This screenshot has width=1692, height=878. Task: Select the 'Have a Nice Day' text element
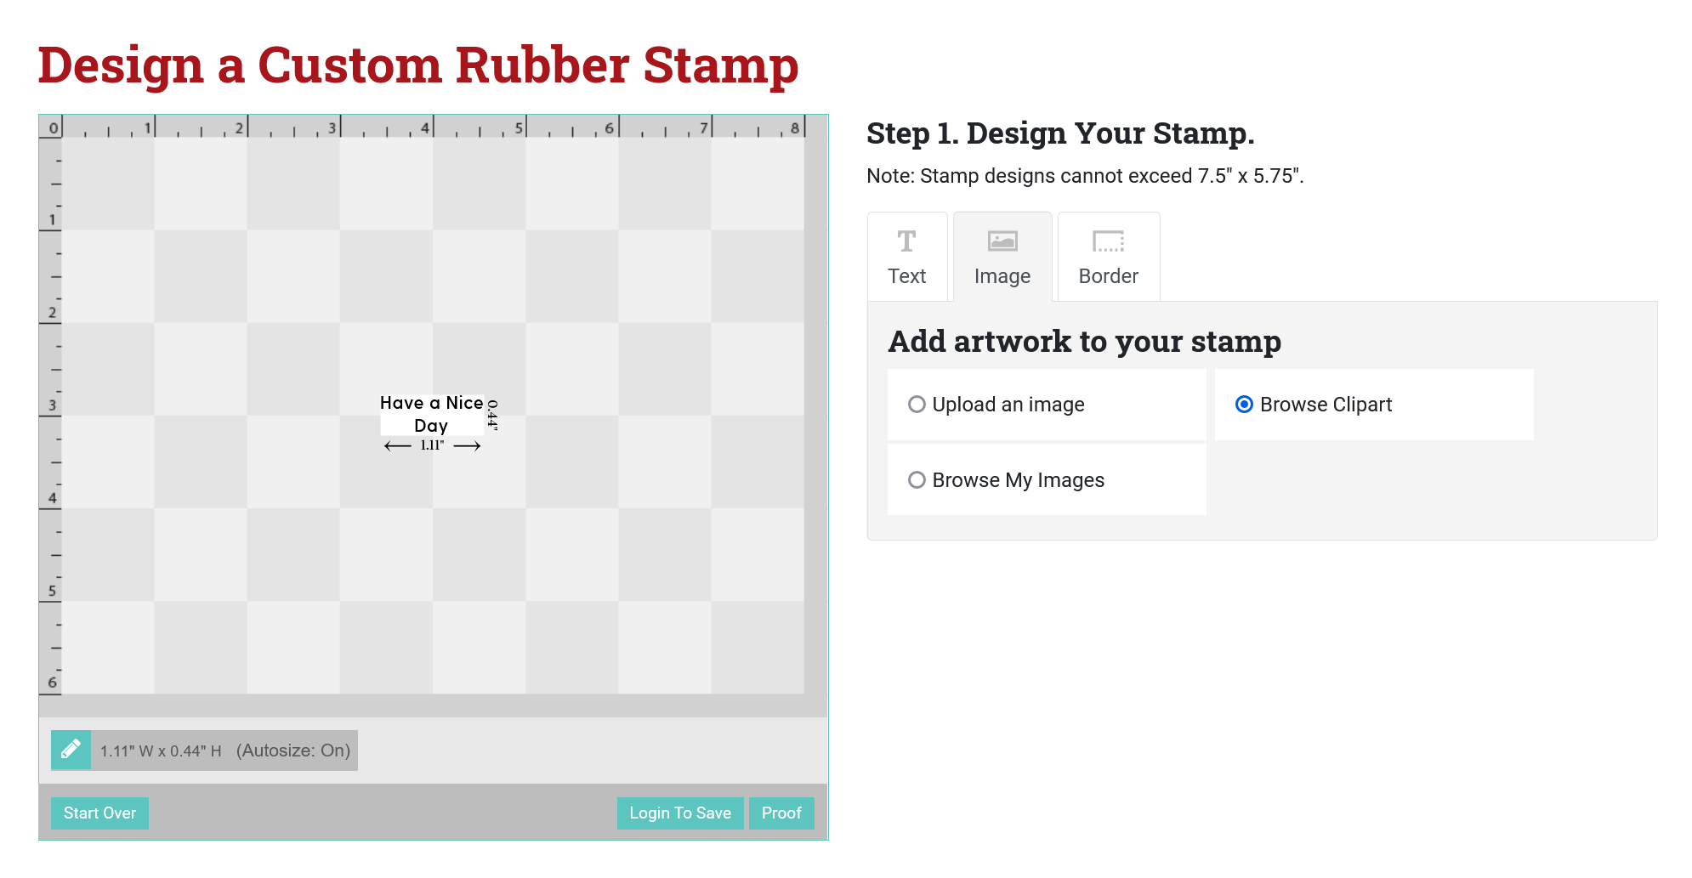coord(431,414)
